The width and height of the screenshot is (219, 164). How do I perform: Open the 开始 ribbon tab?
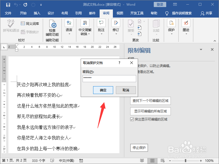click(22, 13)
